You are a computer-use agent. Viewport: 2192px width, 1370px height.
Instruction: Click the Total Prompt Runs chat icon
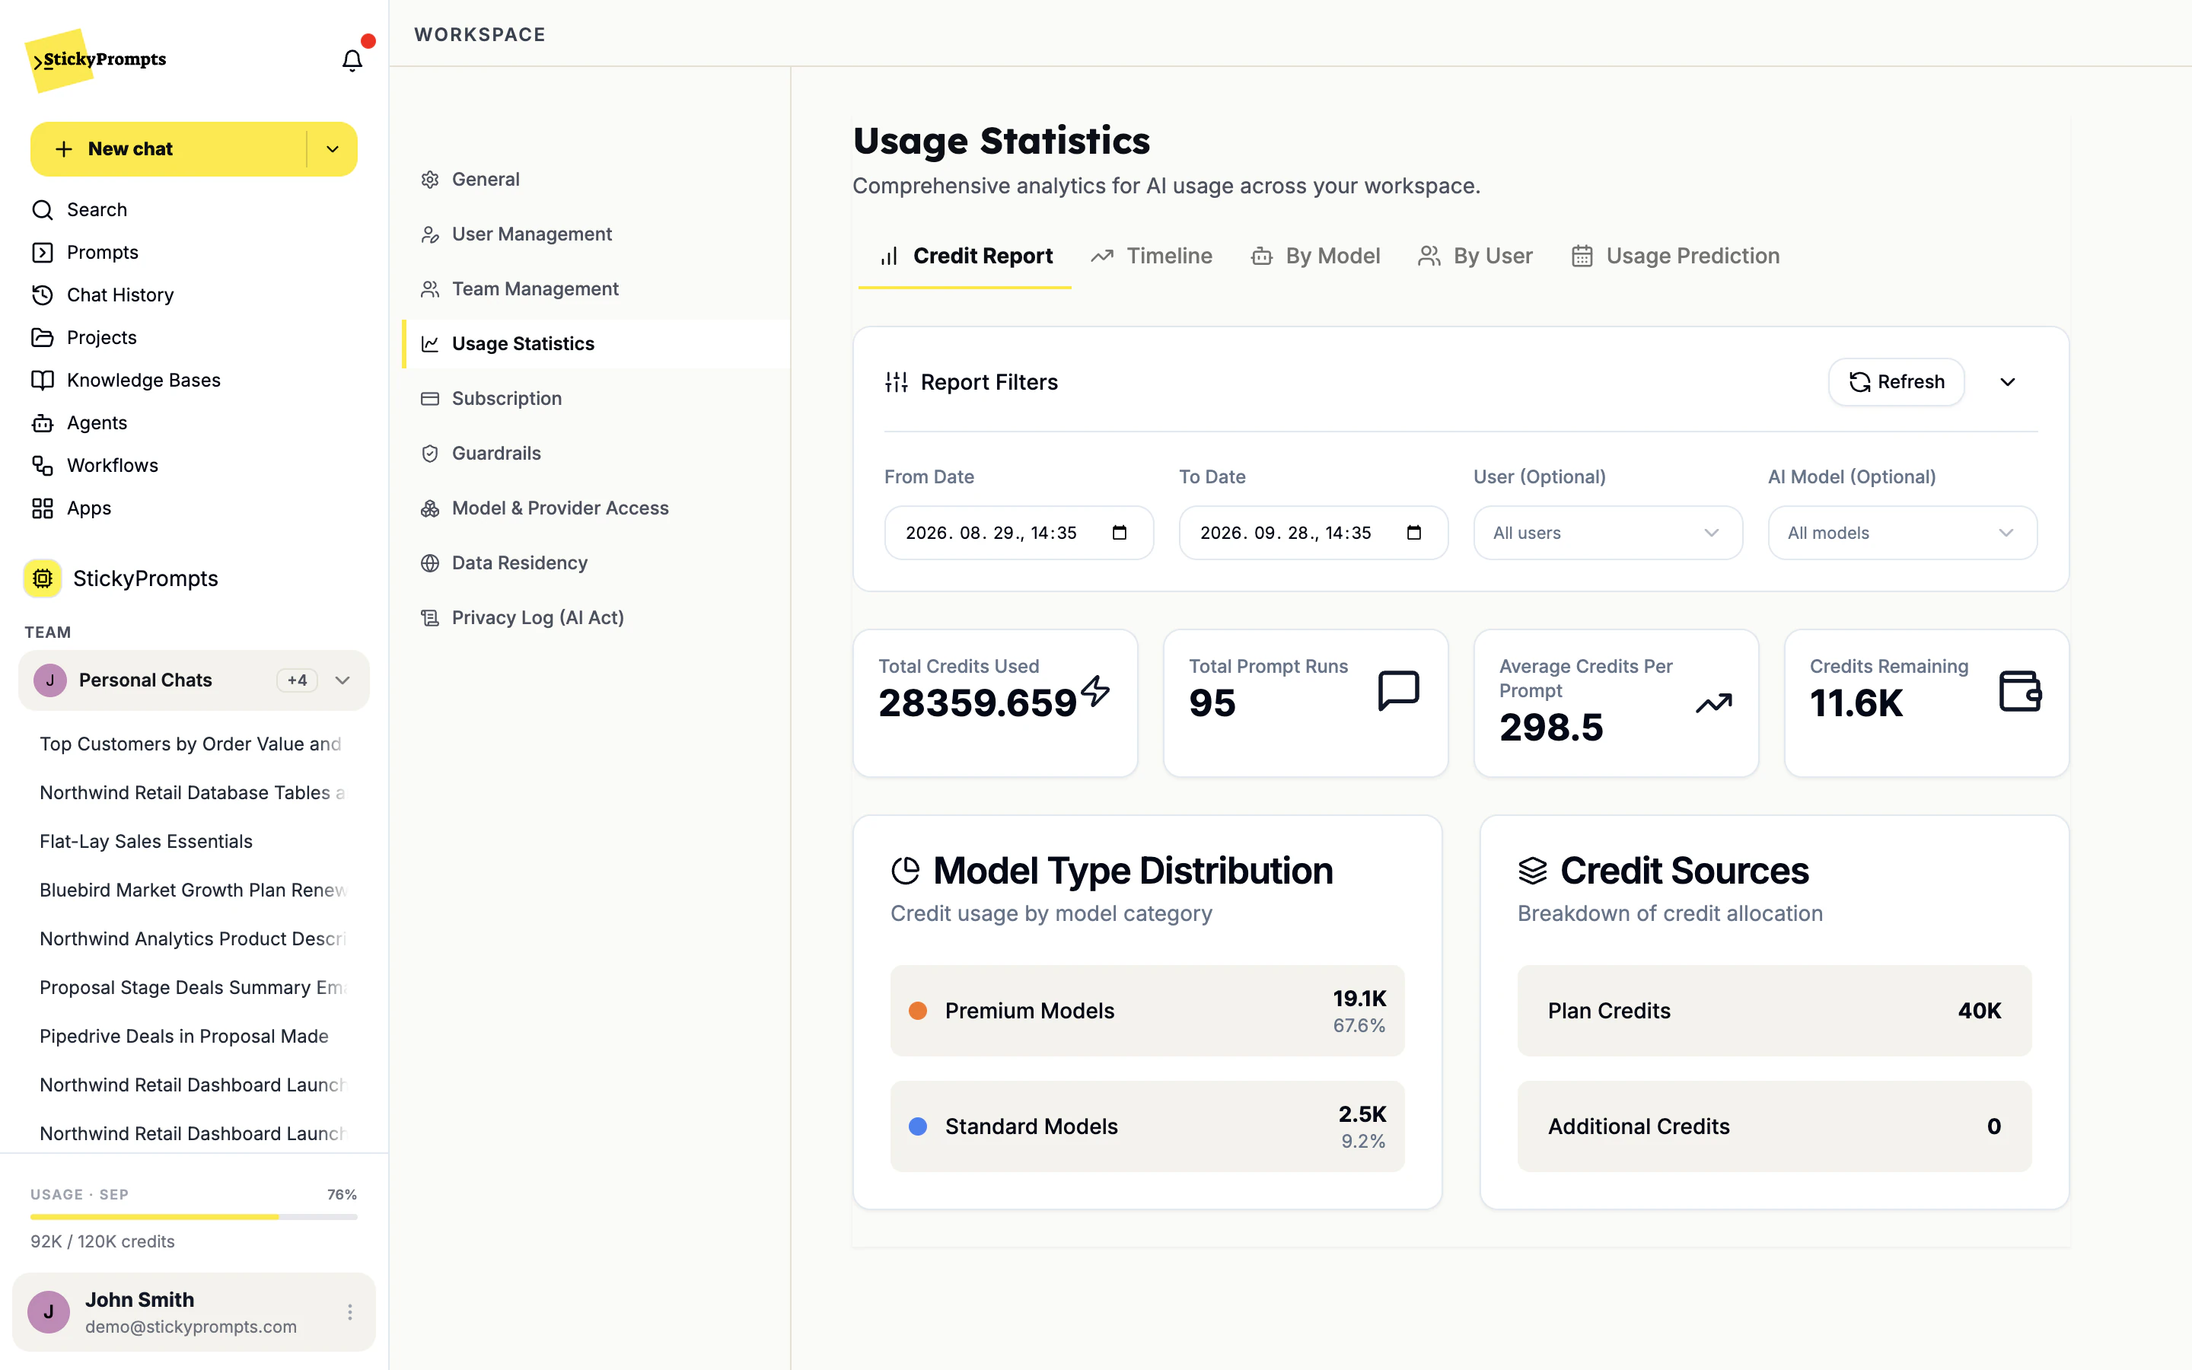[1397, 691]
